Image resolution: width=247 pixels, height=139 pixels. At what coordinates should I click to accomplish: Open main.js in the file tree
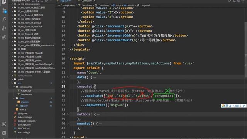tap(23, 110)
